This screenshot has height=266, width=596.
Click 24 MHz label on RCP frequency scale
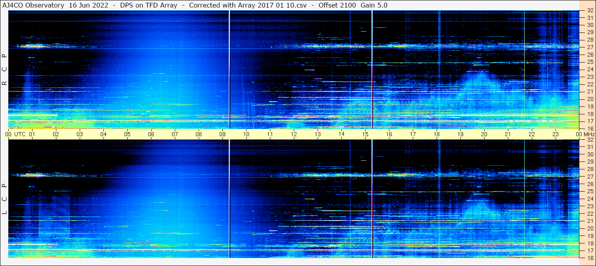[590, 69]
